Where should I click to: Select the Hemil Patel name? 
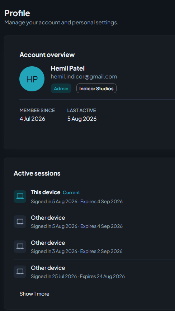[x=68, y=68]
